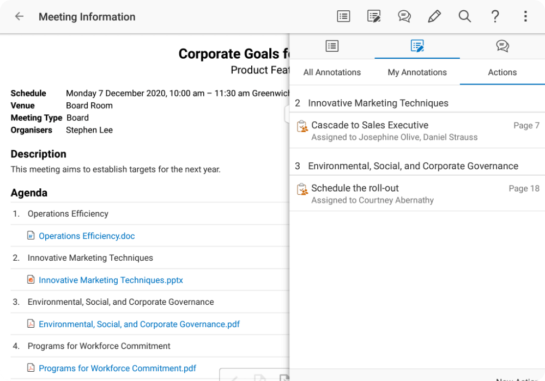
Task: Select the Actions tab
Action: tap(502, 72)
